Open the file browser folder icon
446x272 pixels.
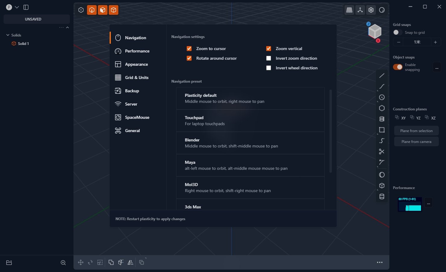pos(9,263)
